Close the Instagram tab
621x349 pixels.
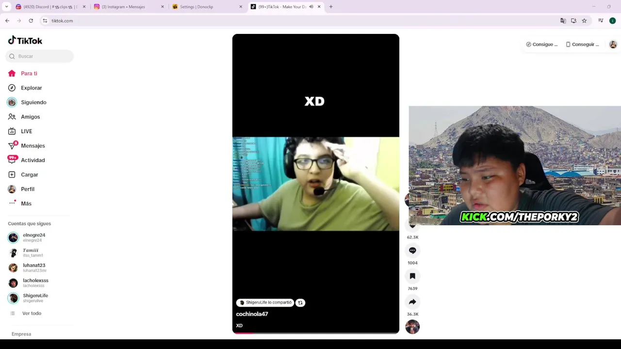coord(162,7)
